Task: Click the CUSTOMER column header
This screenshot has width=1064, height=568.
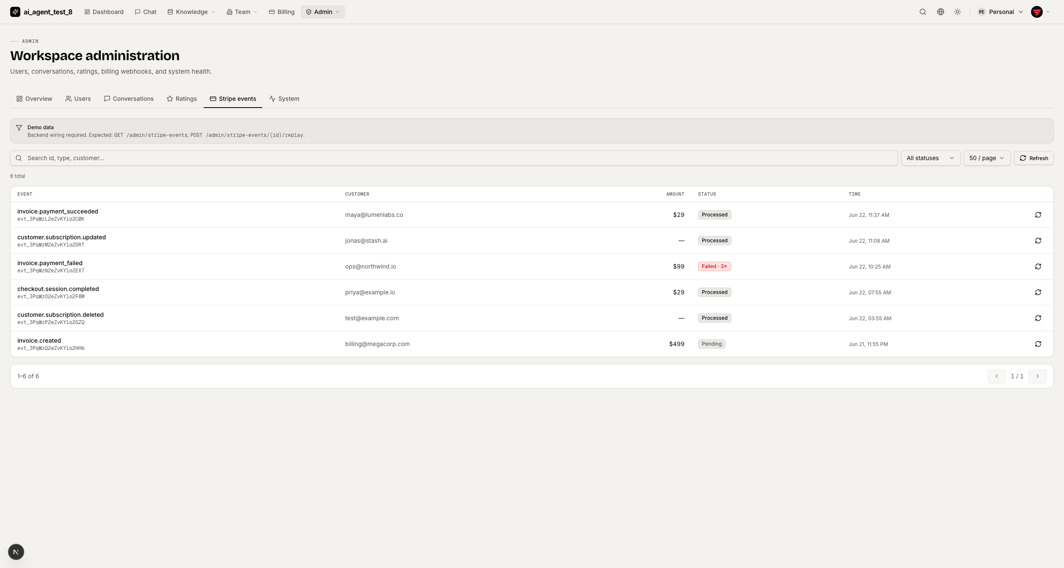Action: (357, 194)
